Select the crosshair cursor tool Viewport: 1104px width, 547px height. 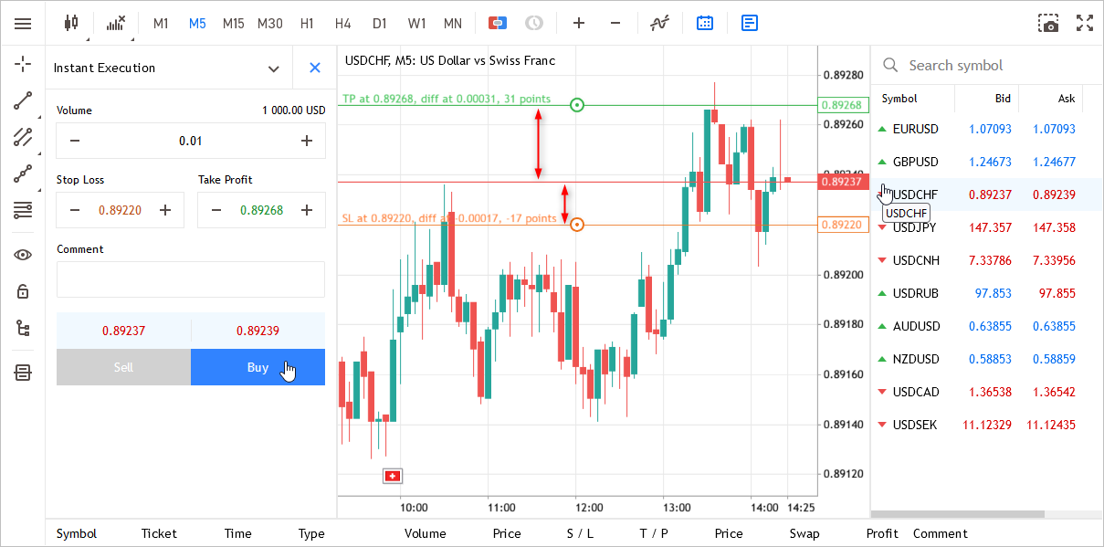pyautogui.click(x=23, y=64)
